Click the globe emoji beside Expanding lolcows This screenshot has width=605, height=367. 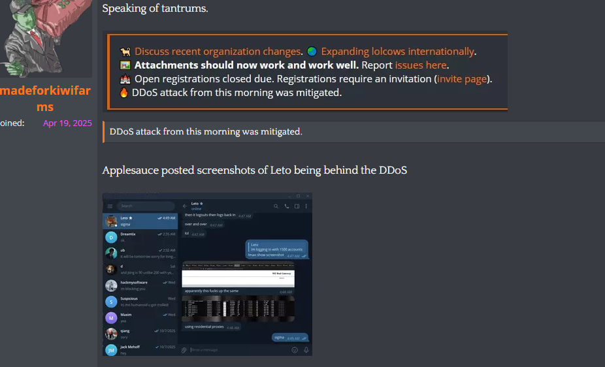312,52
